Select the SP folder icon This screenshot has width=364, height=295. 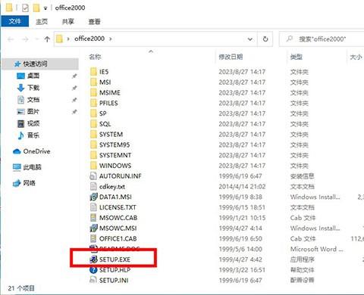point(93,113)
